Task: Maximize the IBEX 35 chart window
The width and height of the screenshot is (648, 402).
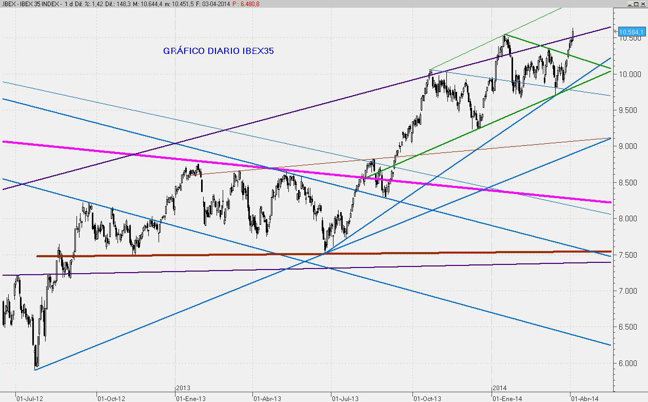Action: pos(636,4)
